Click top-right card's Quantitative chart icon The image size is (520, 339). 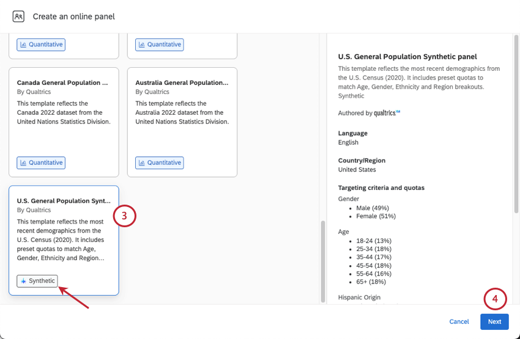pos(142,45)
